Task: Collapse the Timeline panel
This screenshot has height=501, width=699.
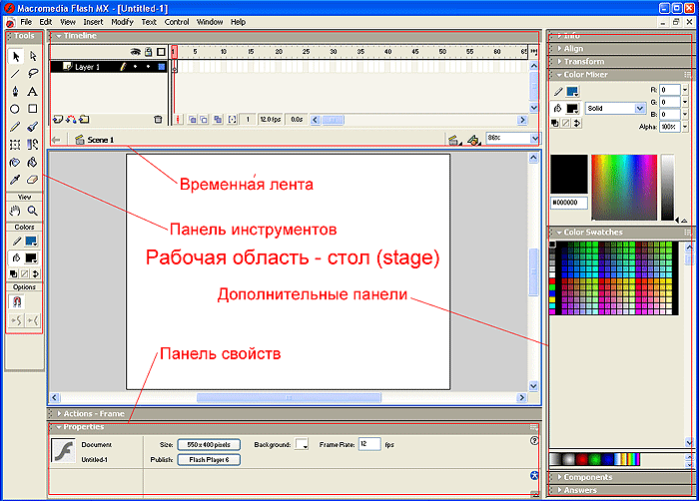Action: point(58,36)
